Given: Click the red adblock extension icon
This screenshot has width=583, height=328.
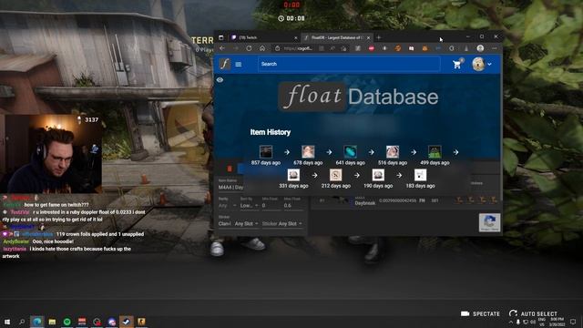Looking at the screenshot, I should click(371, 48).
